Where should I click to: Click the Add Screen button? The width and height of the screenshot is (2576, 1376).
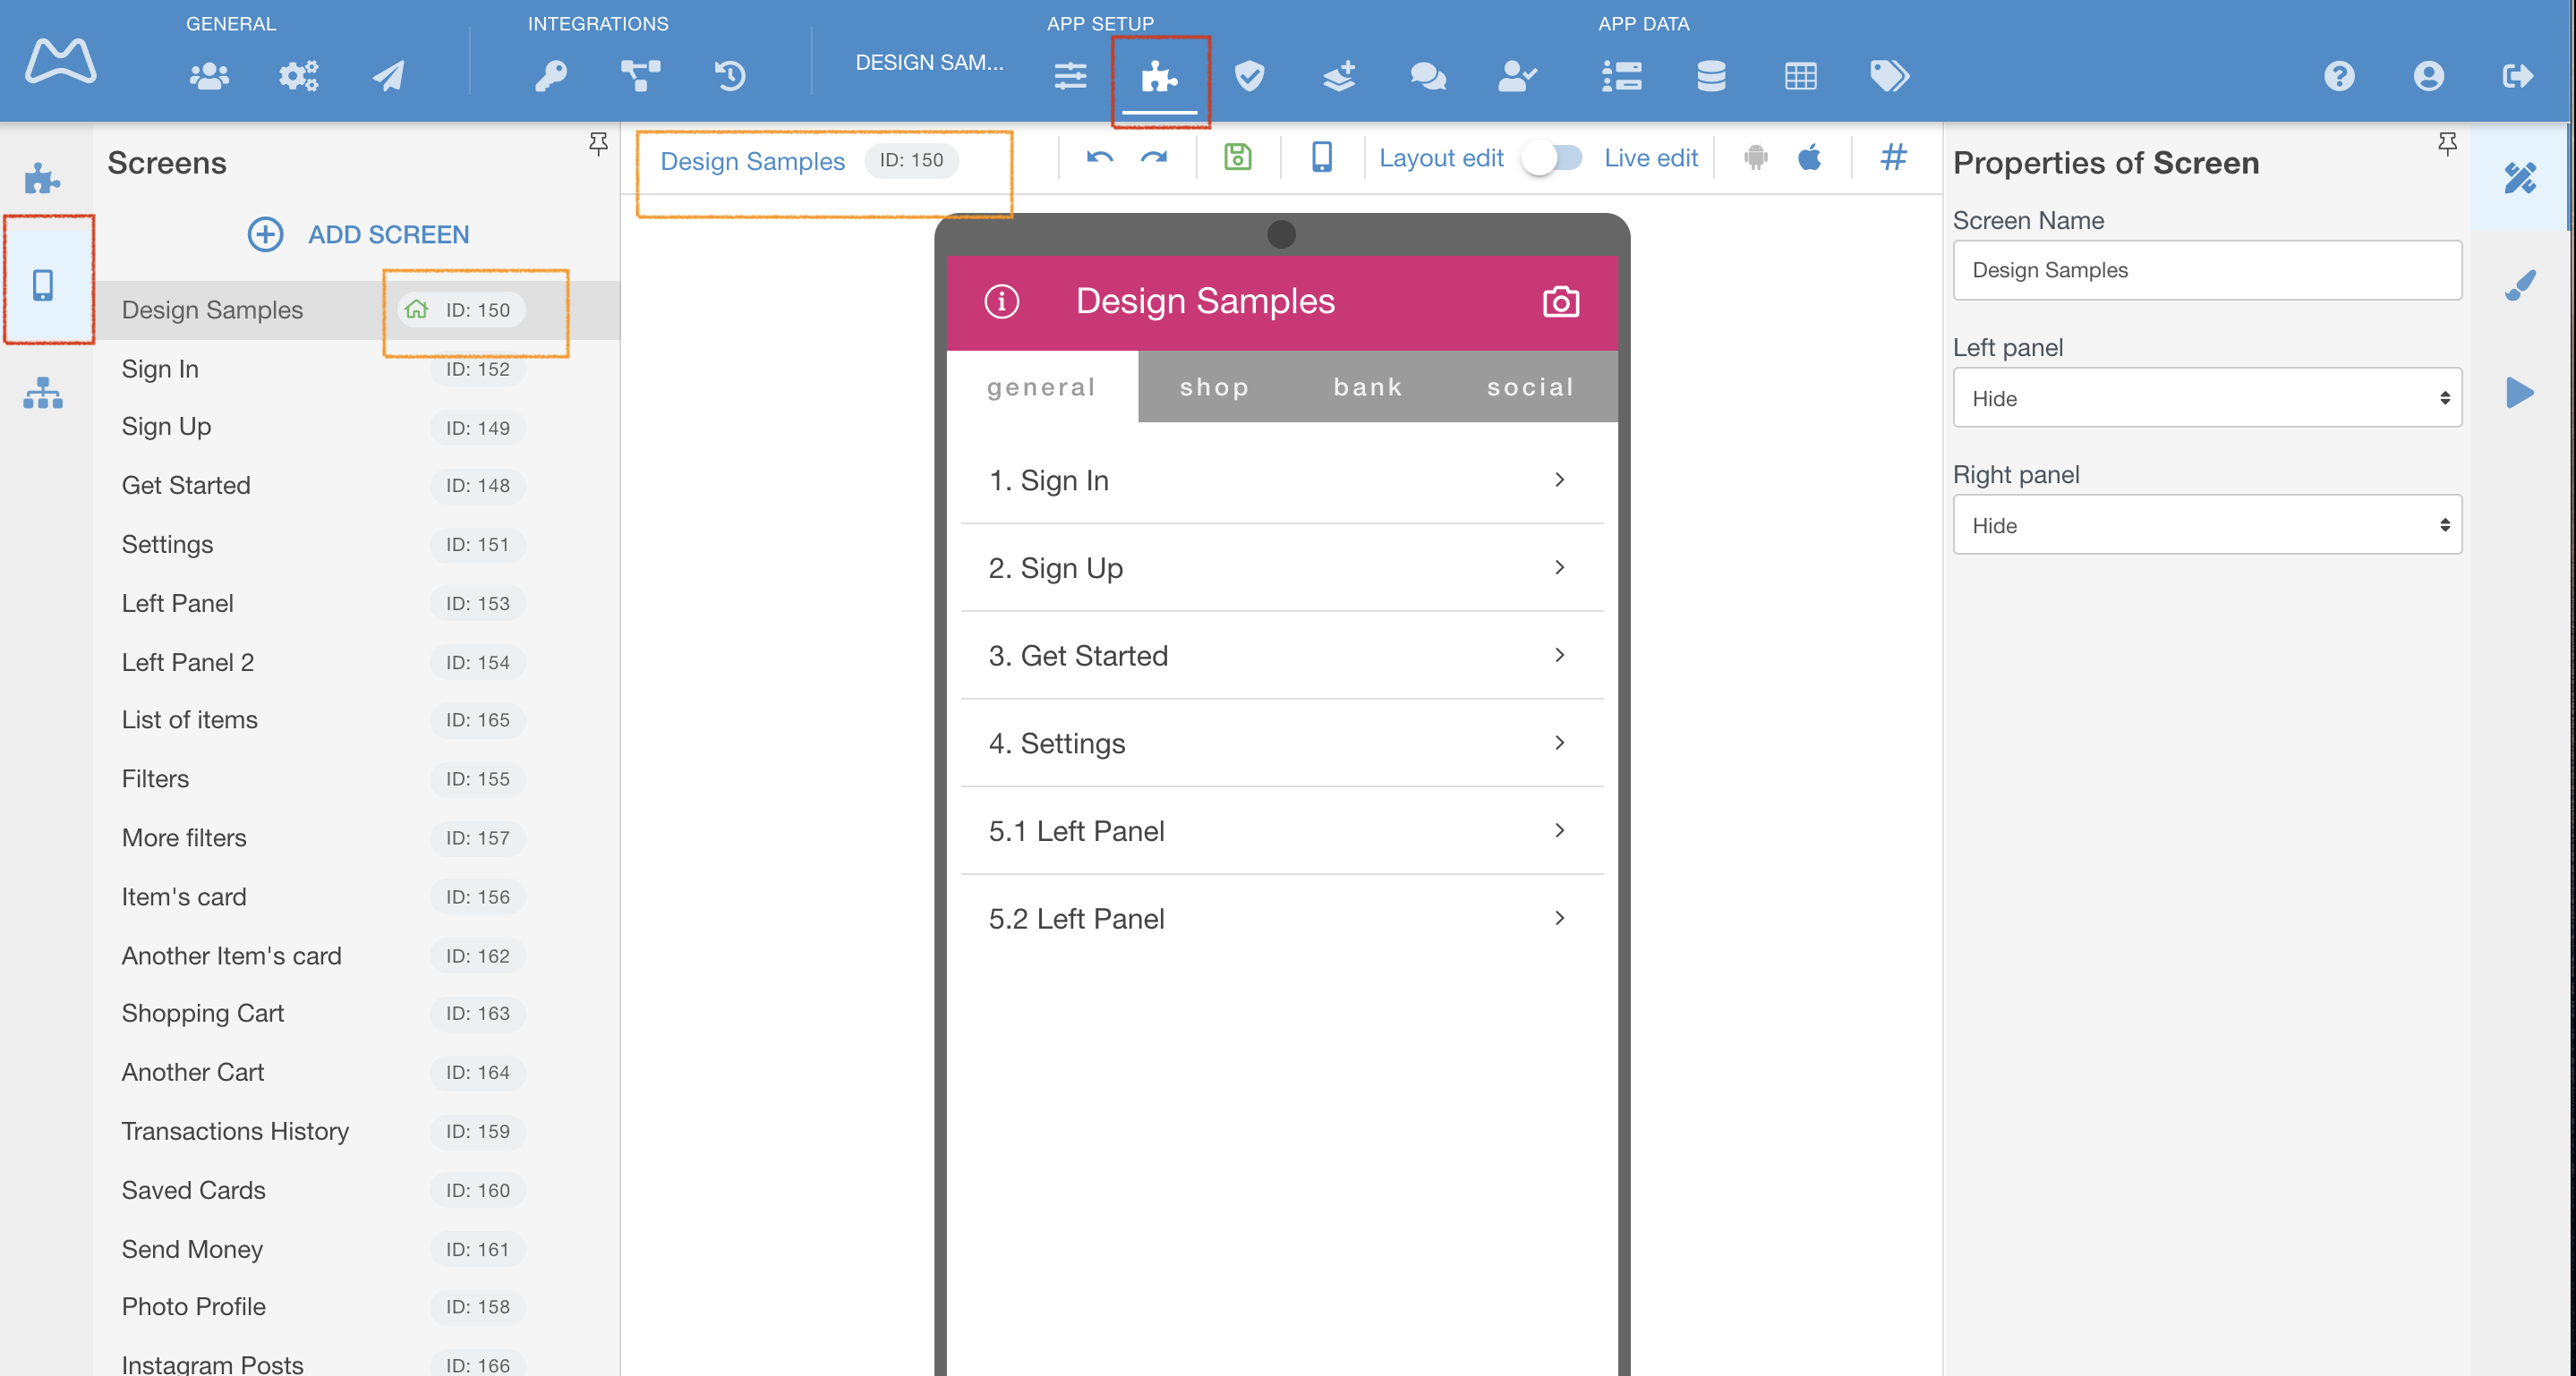pyautogui.click(x=358, y=234)
